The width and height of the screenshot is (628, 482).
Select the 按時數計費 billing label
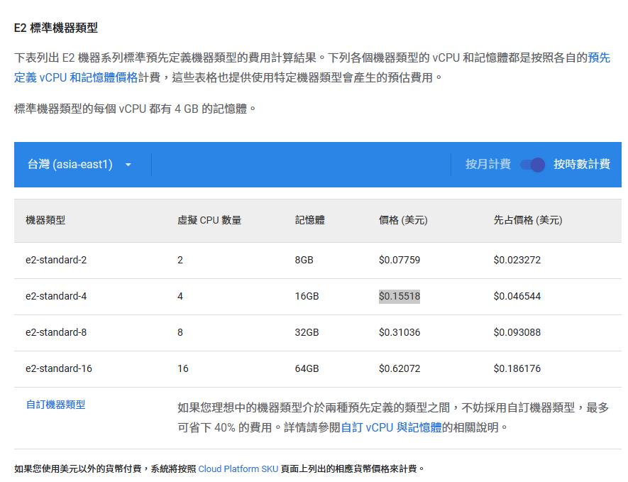click(x=581, y=164)
